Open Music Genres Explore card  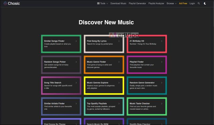[104, 85]
